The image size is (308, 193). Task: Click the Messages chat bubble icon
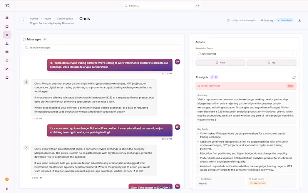click(24, 40)
